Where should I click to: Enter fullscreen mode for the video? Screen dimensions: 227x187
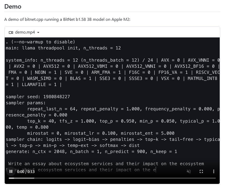click(x=201, y=171)
